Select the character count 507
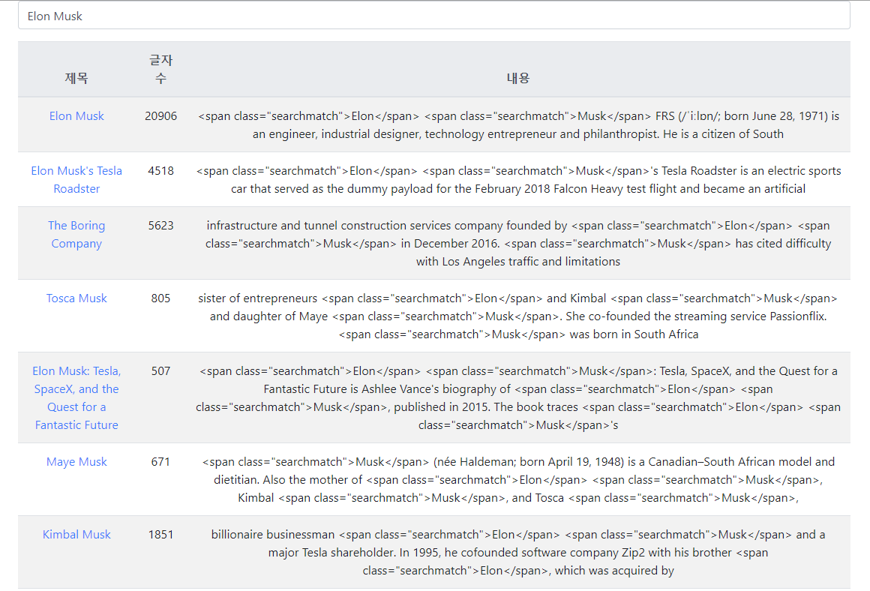Image resolution: width=870 pixels, height=591 pixels. tap(161, 370)
